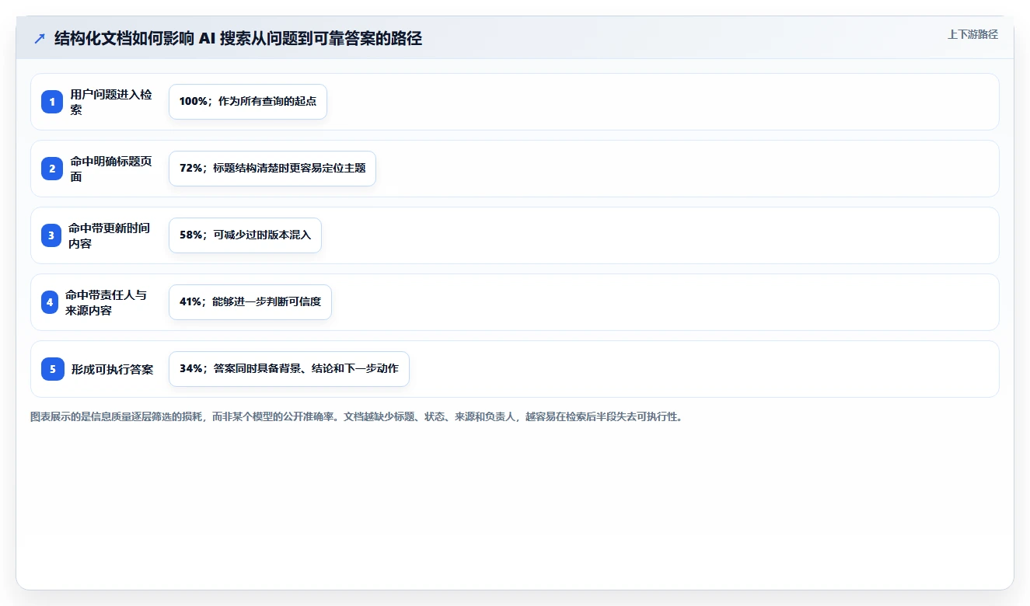Click step number 3 badge
Screen dimensions: 1030x606
pos(51,235)
